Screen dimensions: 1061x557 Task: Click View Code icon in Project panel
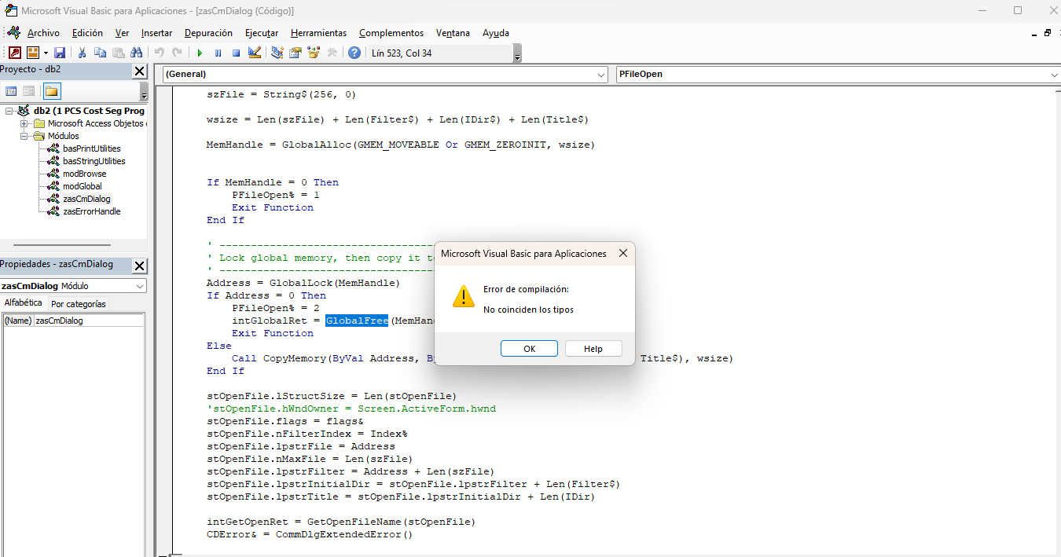pos(11,91)
